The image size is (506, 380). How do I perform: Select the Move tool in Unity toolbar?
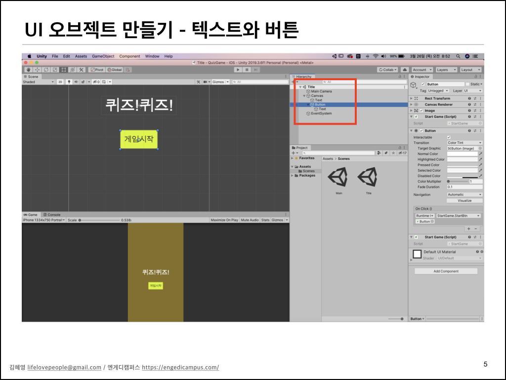pos(37,69)
